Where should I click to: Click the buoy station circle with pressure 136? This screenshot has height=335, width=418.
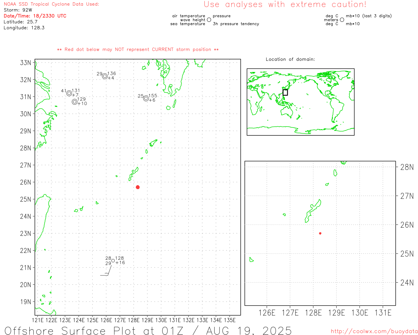[x=105, y=76]
